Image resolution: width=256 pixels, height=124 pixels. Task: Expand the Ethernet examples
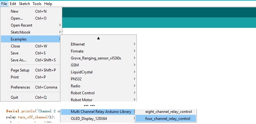click(98, 44)
